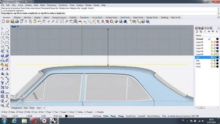
Task: Enable the Quad osnap checkbox
Action: click(x=60, y=112)
